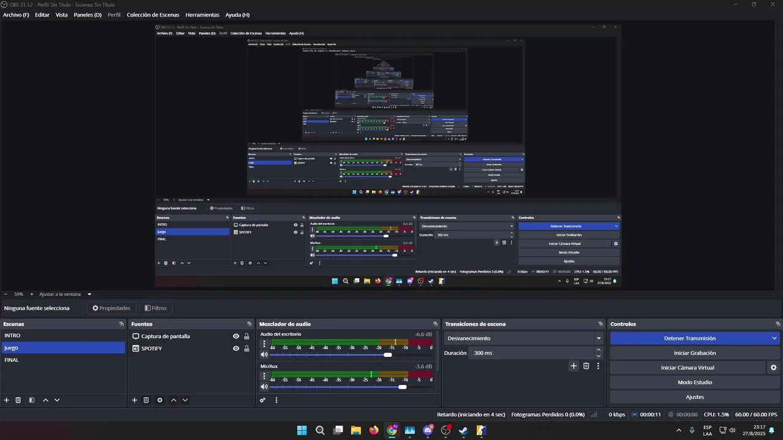The width and height of the screenshot is (783, 440).
Task: Open Filtros button in source toolbar
Action: [155, 308]
